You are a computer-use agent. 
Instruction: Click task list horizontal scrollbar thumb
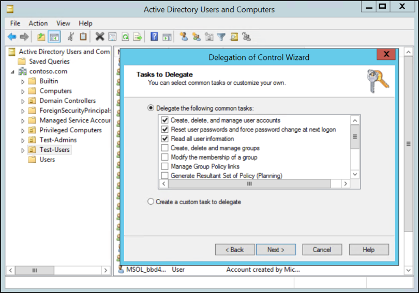[x=249, y=183]
